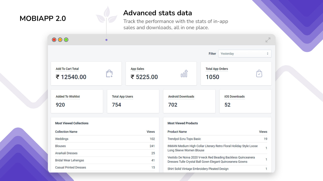This screenshot has height=181, width=323.
Task: Click the Total App Orders shopping bag icon
Action: click(x=259, y=73)
